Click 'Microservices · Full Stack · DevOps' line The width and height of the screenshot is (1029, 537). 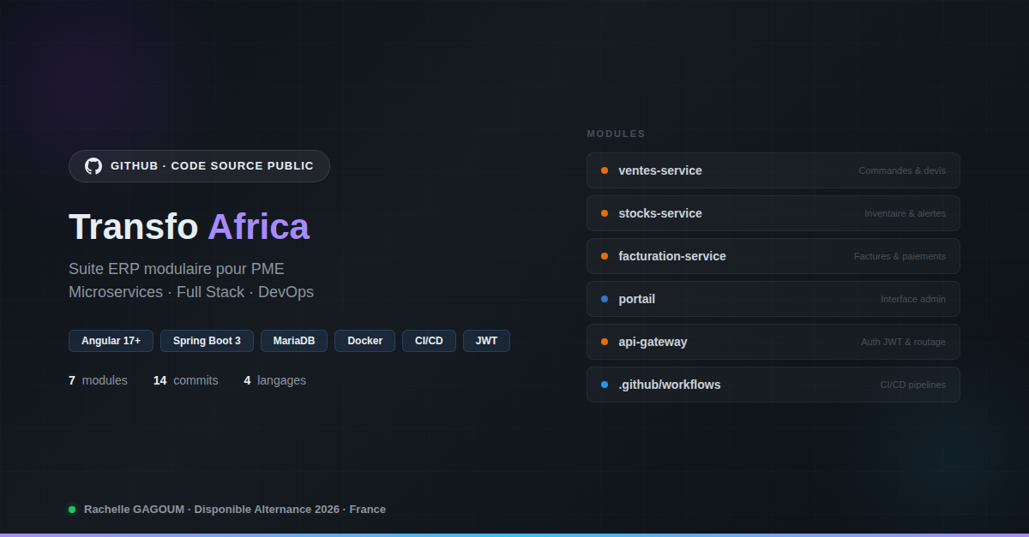coord(191,292)
